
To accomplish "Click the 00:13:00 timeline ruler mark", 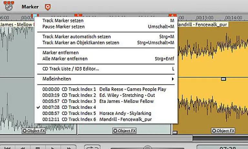I will (x=205, y=17).
